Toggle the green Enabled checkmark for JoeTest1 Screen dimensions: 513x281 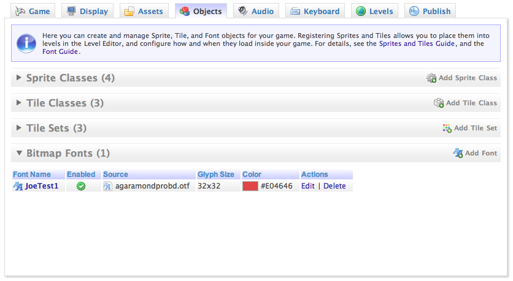81,186
